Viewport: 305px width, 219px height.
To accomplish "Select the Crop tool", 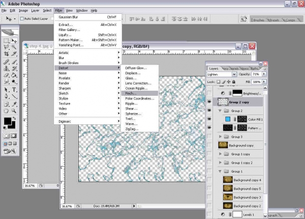I will click(6, 53).
